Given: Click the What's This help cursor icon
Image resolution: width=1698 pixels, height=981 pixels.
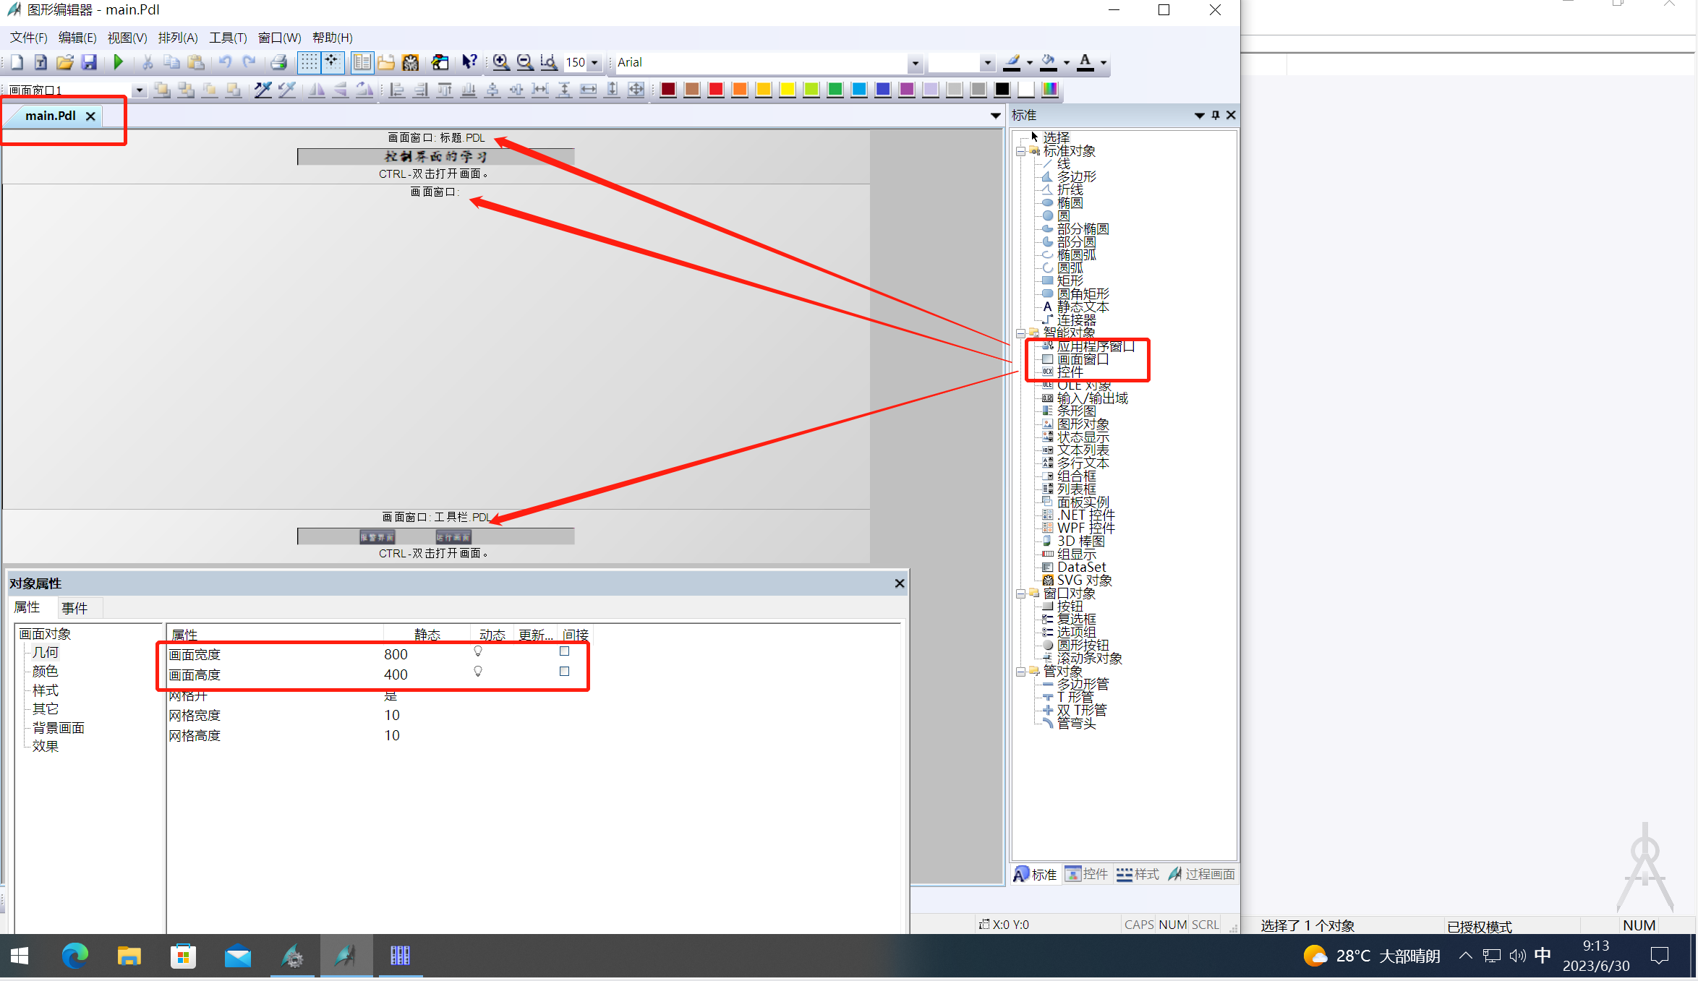Looking at the screenshot, I should [x=469, y=62].
